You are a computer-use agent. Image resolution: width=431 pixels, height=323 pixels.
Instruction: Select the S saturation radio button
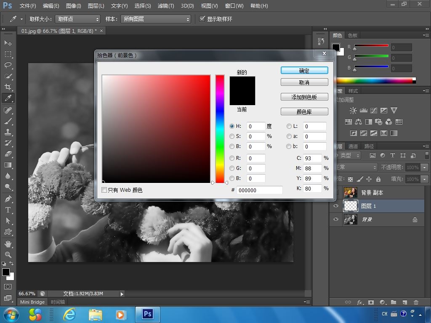pyautogui.click(x=232, y=136)
